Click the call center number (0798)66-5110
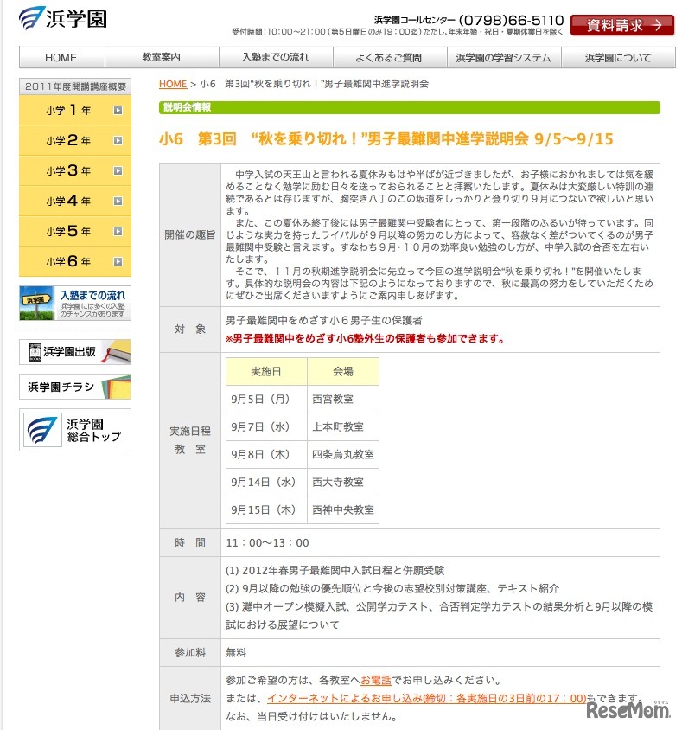This screenshot has height=730, width=682. (511, 20)
